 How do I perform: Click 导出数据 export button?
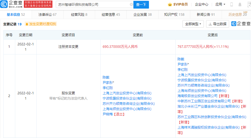click(217, 24)
